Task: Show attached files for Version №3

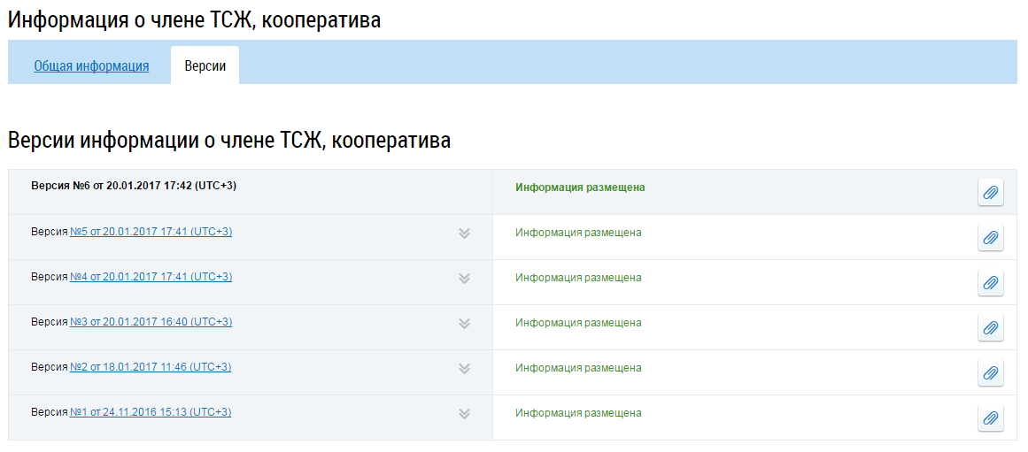Action: tap(991, 327)
